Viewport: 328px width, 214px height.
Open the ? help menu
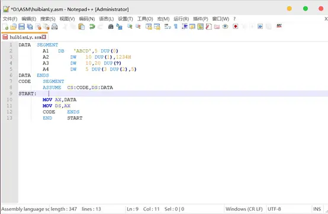(234, 19)
